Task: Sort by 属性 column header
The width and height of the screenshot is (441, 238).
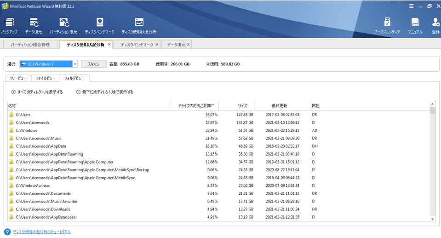Action: click(370, 106)
